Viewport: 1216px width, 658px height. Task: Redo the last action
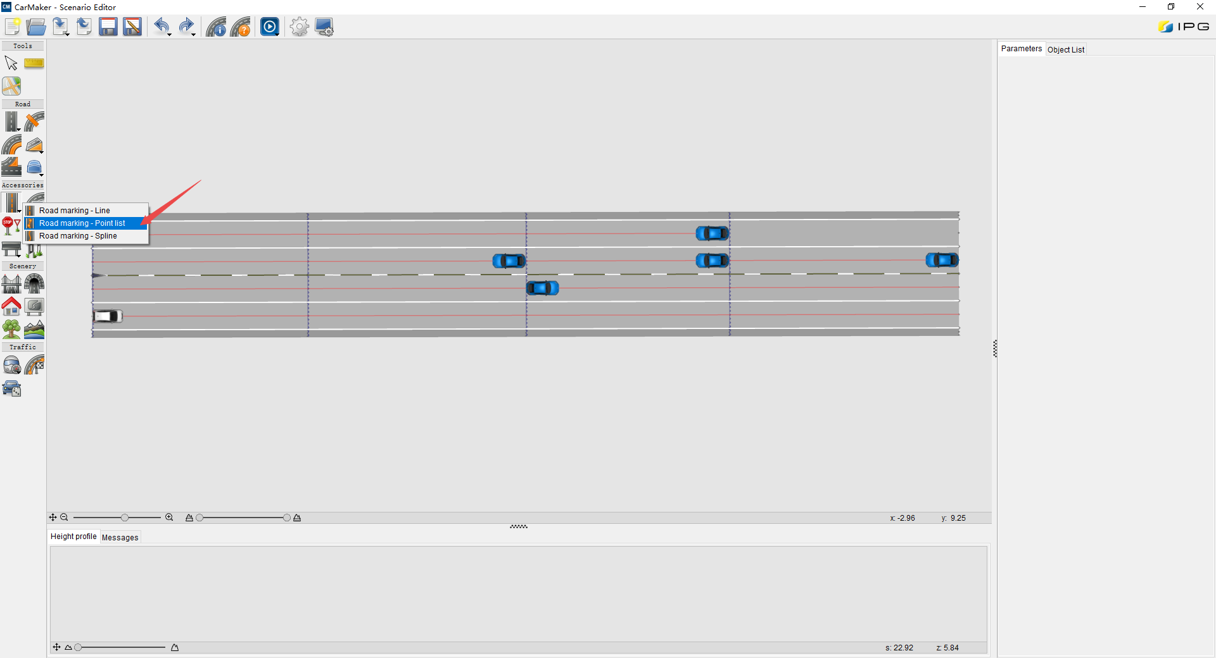click(x=186, y=27)
